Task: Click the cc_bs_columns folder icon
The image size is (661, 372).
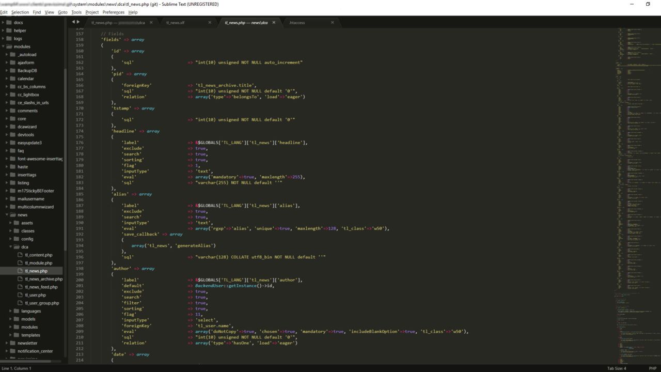Action: click(x=13, y=86)
